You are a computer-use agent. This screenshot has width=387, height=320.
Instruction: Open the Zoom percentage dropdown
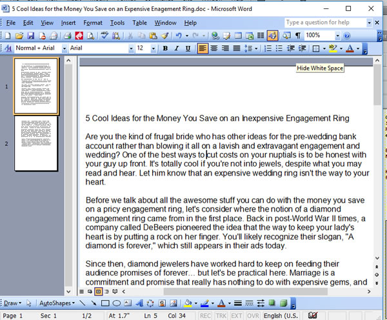(337, 35)
